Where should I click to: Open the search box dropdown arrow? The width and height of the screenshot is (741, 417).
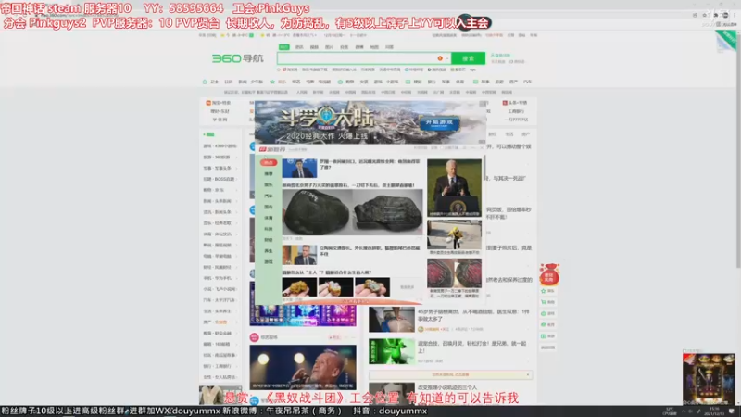[447, 58]
